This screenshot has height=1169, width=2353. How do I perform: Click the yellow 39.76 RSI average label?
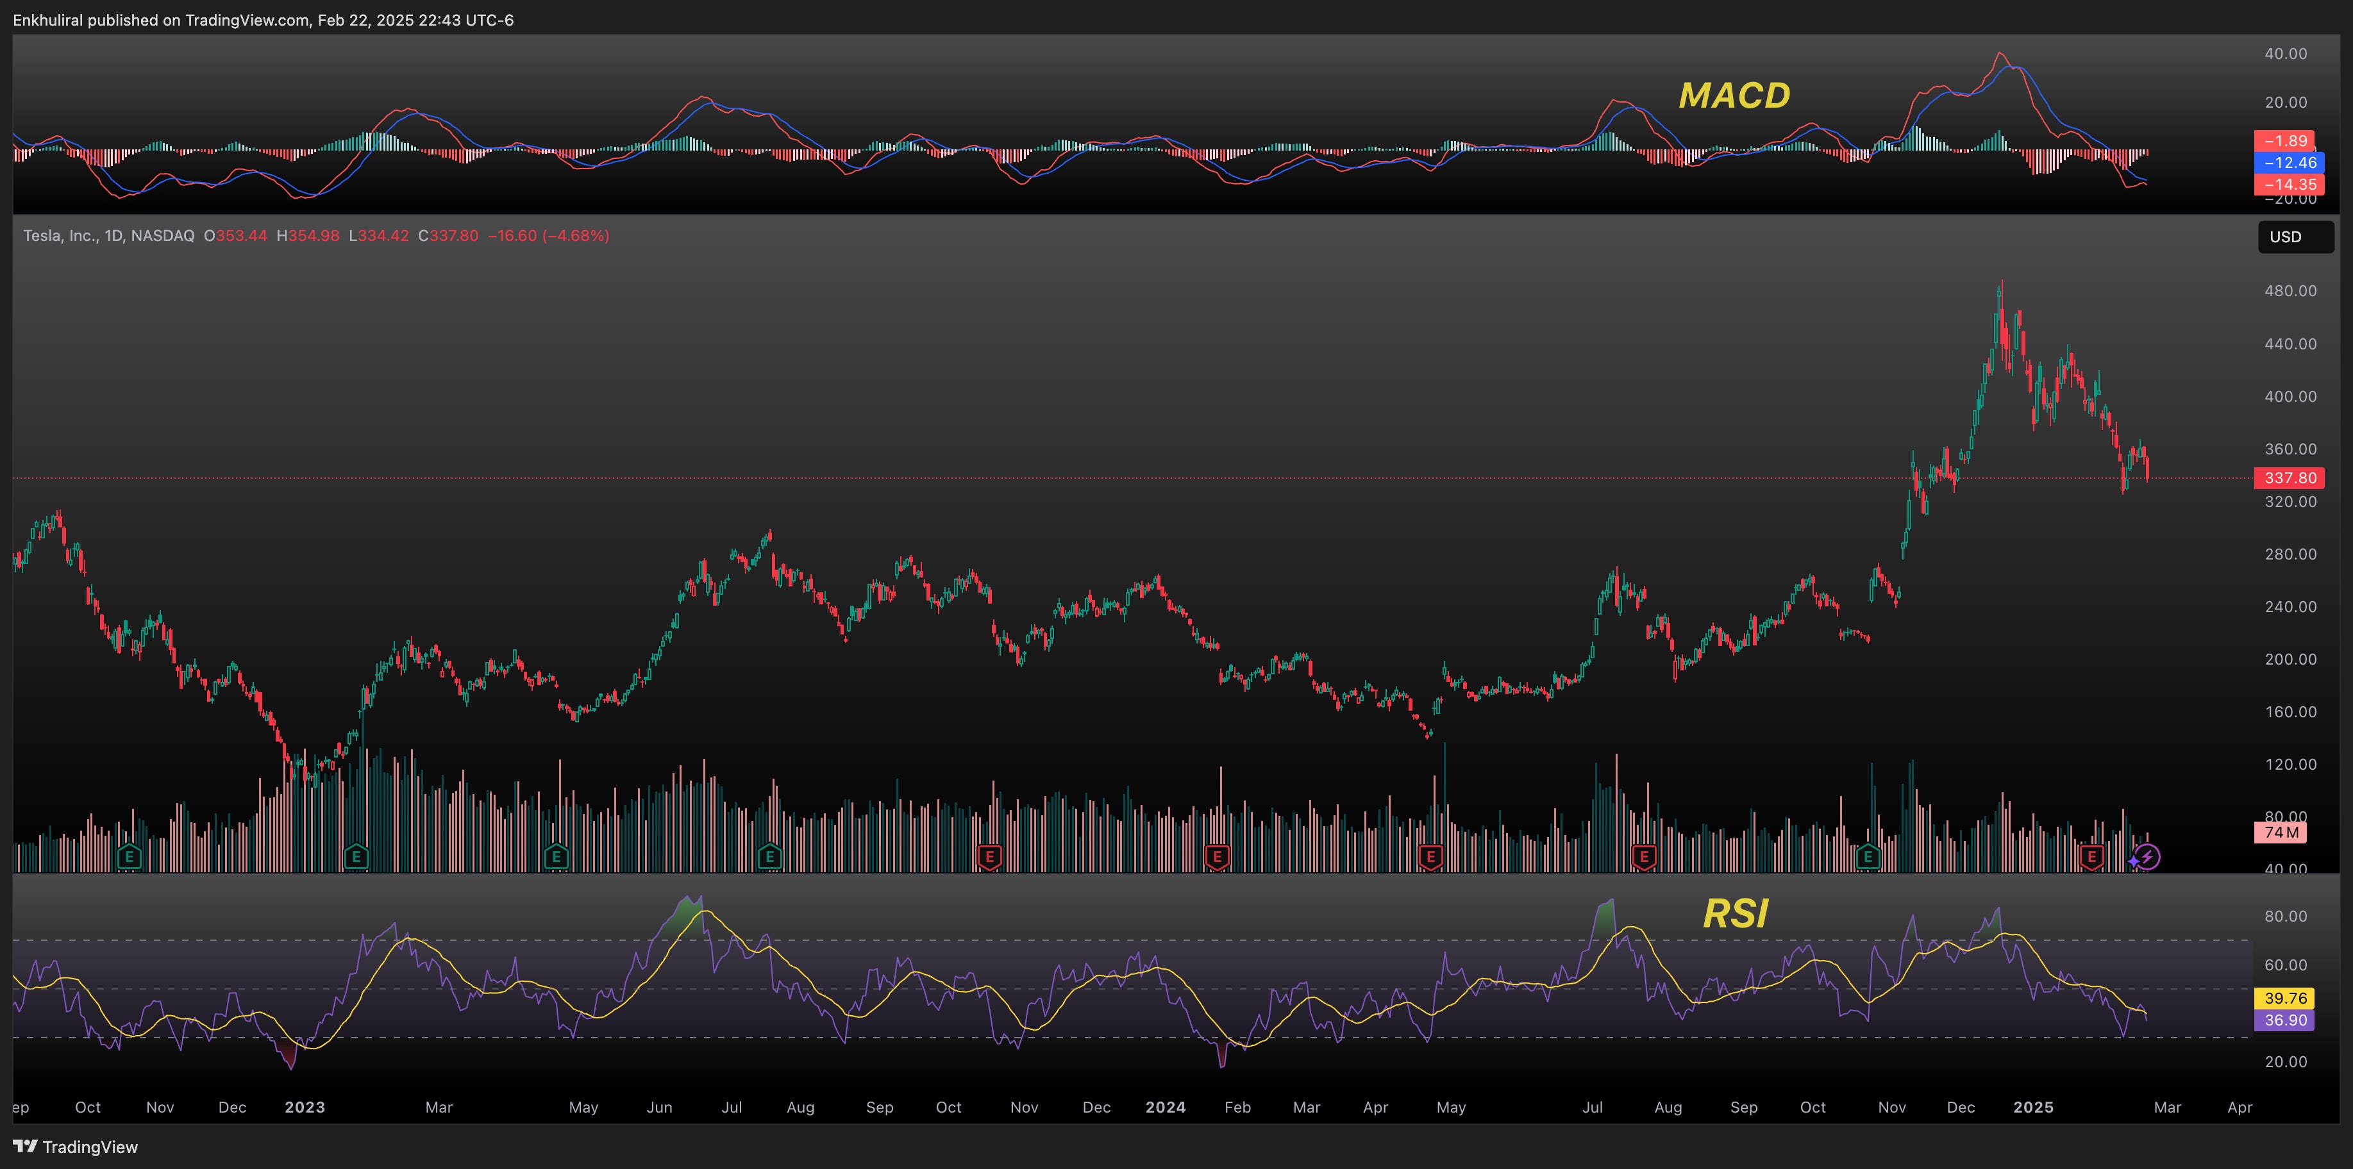pyautogui.click(x=2284, y=999)
